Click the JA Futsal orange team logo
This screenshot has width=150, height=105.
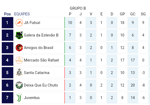(19, 23)
